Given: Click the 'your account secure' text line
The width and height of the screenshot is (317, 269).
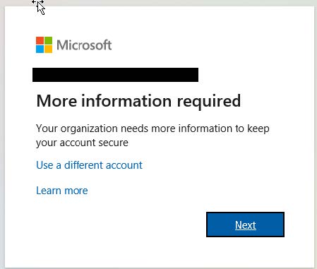Looking at the screenshot, I should click(82, 143).
